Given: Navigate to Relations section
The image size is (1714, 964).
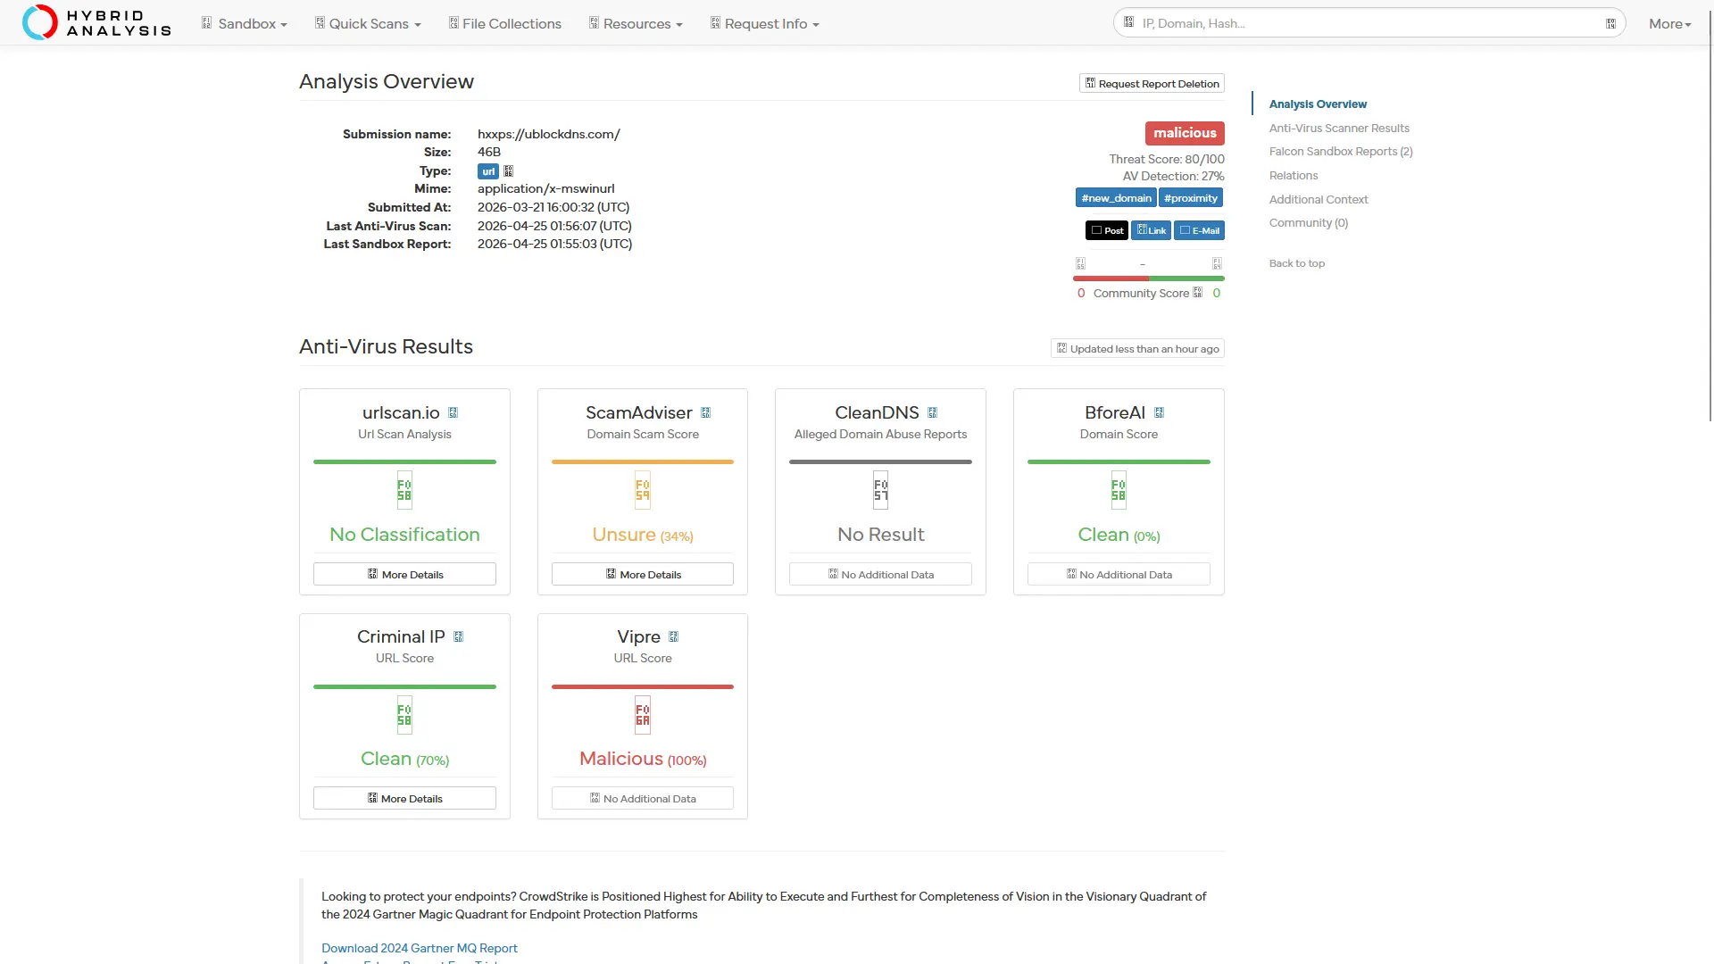Looking at the screenshot, I should [1294, 176].
